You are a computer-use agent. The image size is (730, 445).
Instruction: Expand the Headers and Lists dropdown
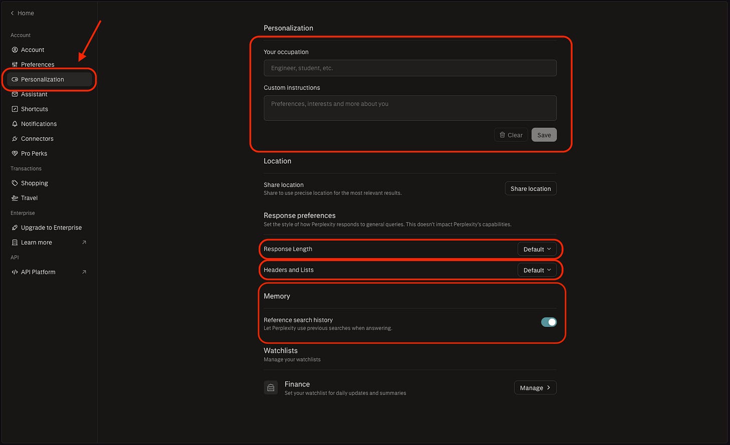(x=537, y=270)
